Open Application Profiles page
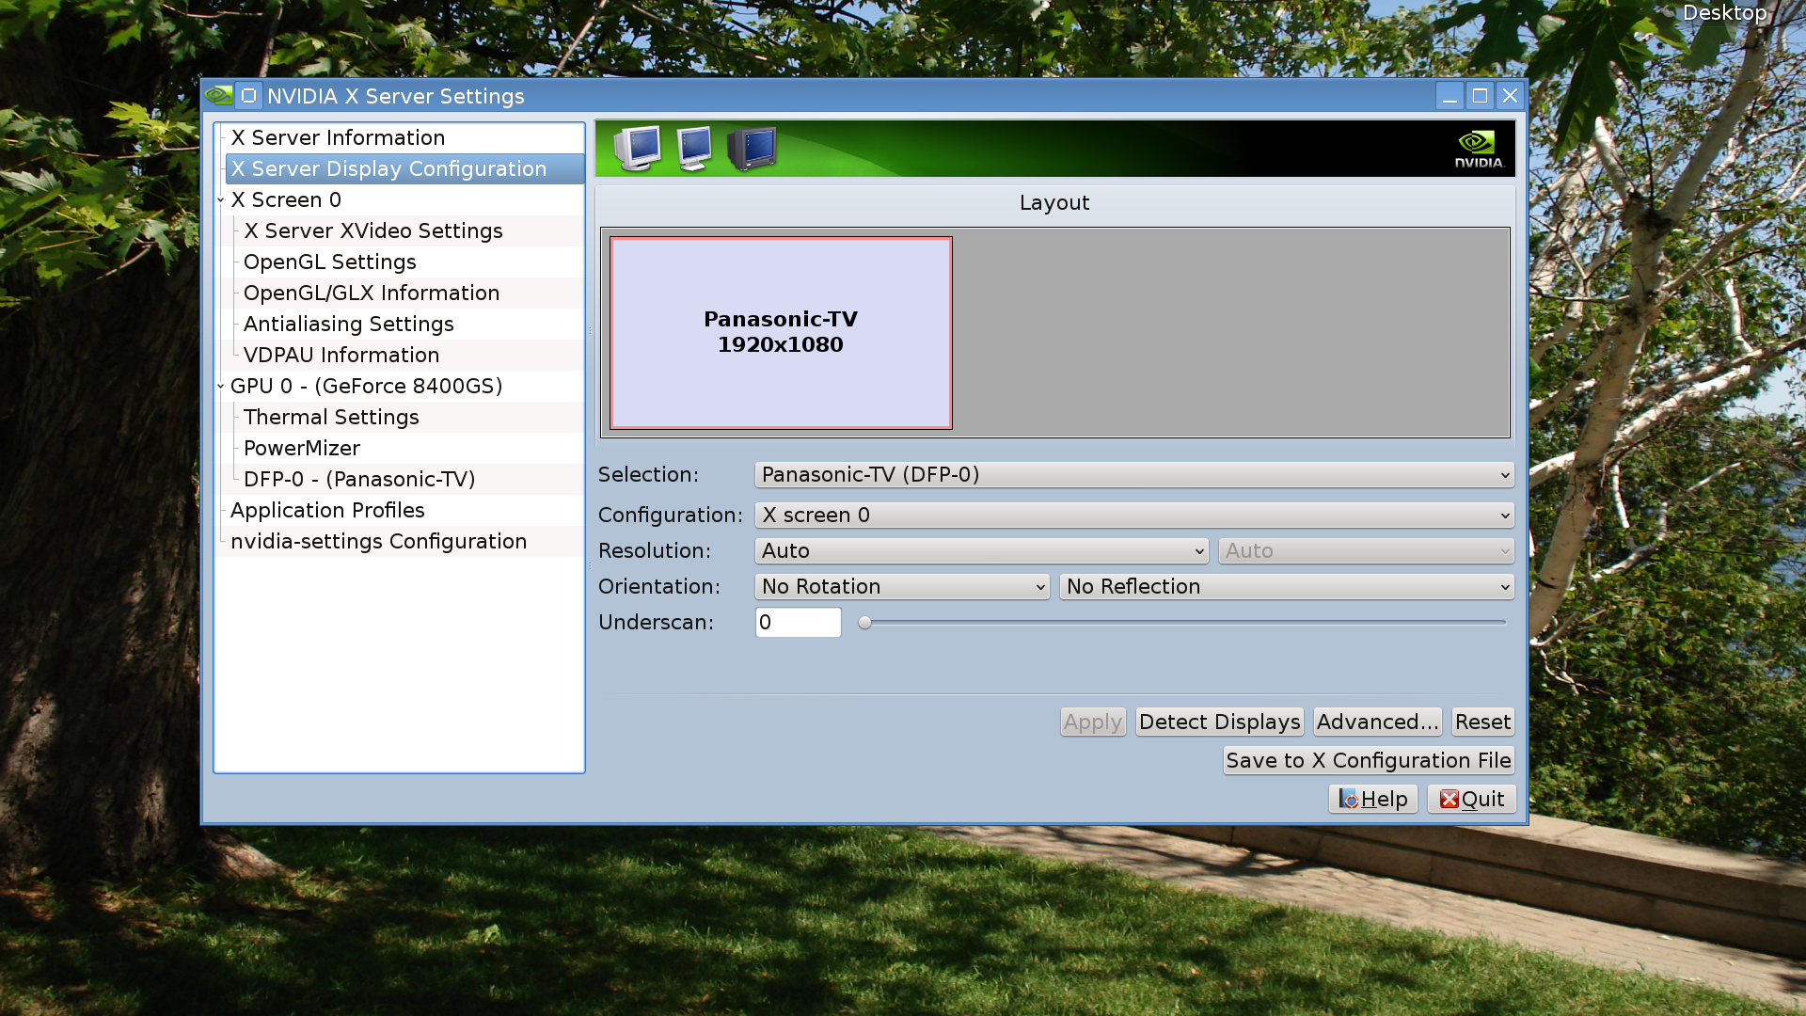The image size is (1806, 1016). pos(327,511)
